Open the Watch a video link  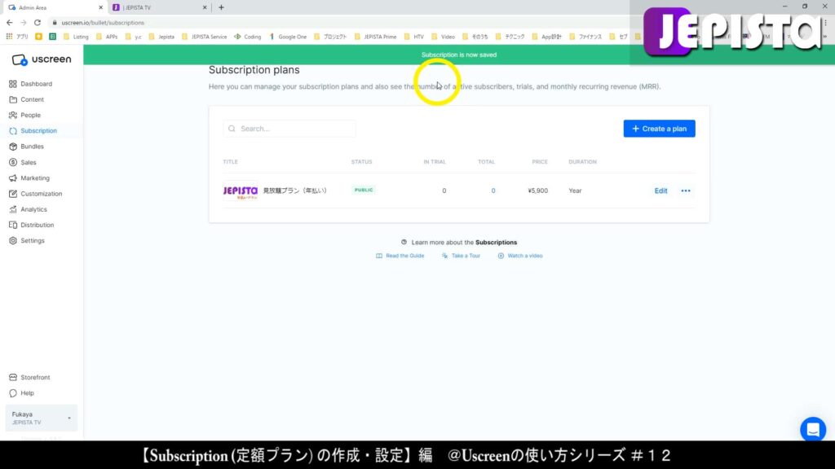(520, 256)
